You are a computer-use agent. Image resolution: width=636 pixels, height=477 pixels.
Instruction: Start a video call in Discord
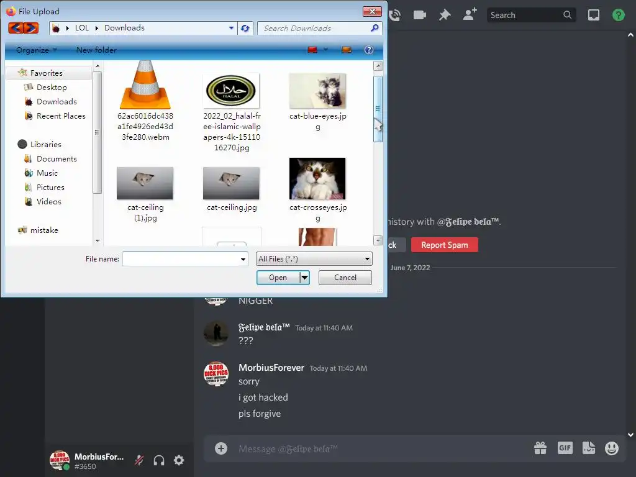click(419, 16)
